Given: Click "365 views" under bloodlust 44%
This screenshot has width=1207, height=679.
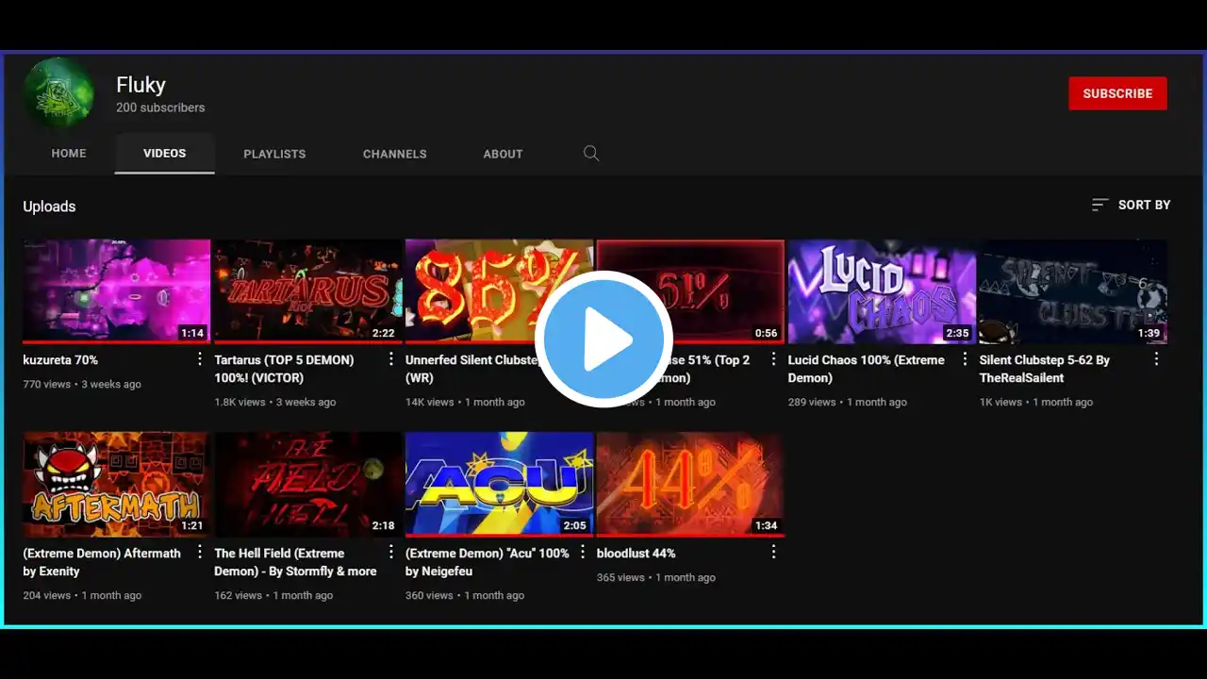Looking at the screenshot, I should point(621,577).
